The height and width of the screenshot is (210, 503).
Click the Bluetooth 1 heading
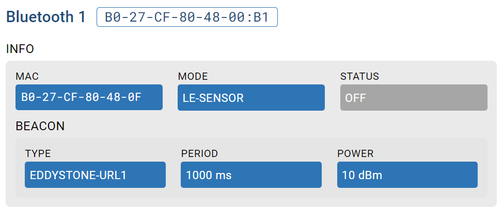[45, 16]
